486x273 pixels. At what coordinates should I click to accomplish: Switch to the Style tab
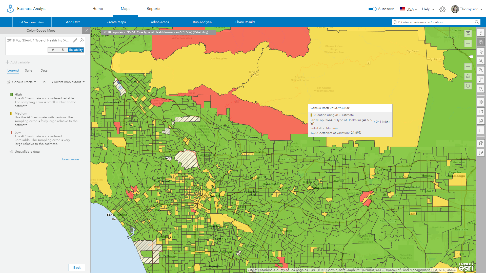[x=29, y=71]
